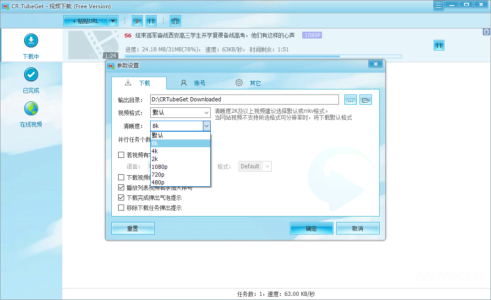
Task: Click the video title text of download
Action: point(215,35)
